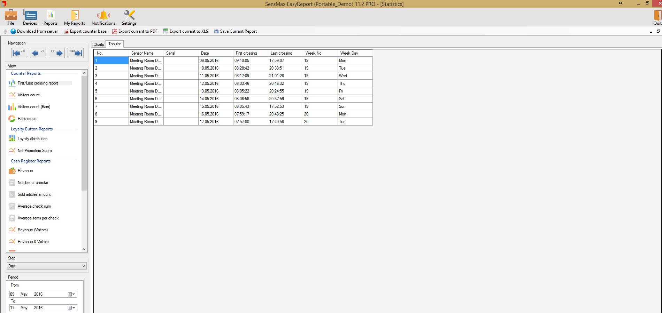Viewport: 662px width, 313px height.
Task: Expand the Step dropdown set to Day
Action: click(x=47, y=266)
